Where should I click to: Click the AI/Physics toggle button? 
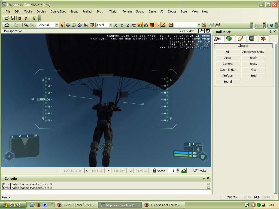coord(199,171)
